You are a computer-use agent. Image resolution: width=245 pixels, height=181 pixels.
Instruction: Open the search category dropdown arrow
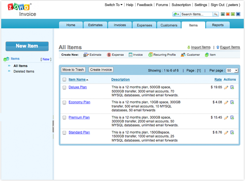tap(176, 14)
